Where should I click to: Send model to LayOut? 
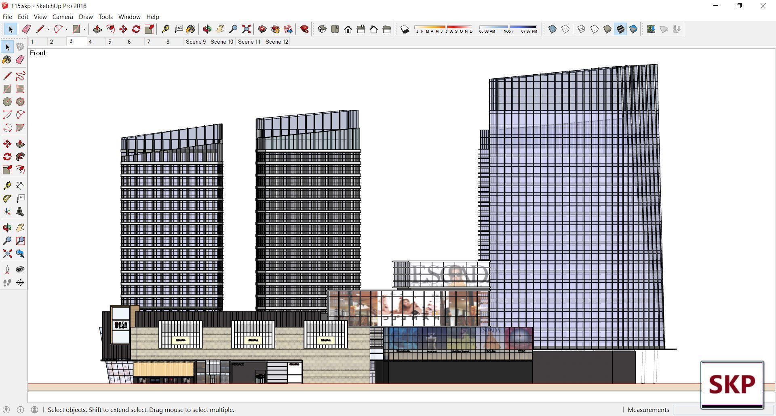point(288,29)
